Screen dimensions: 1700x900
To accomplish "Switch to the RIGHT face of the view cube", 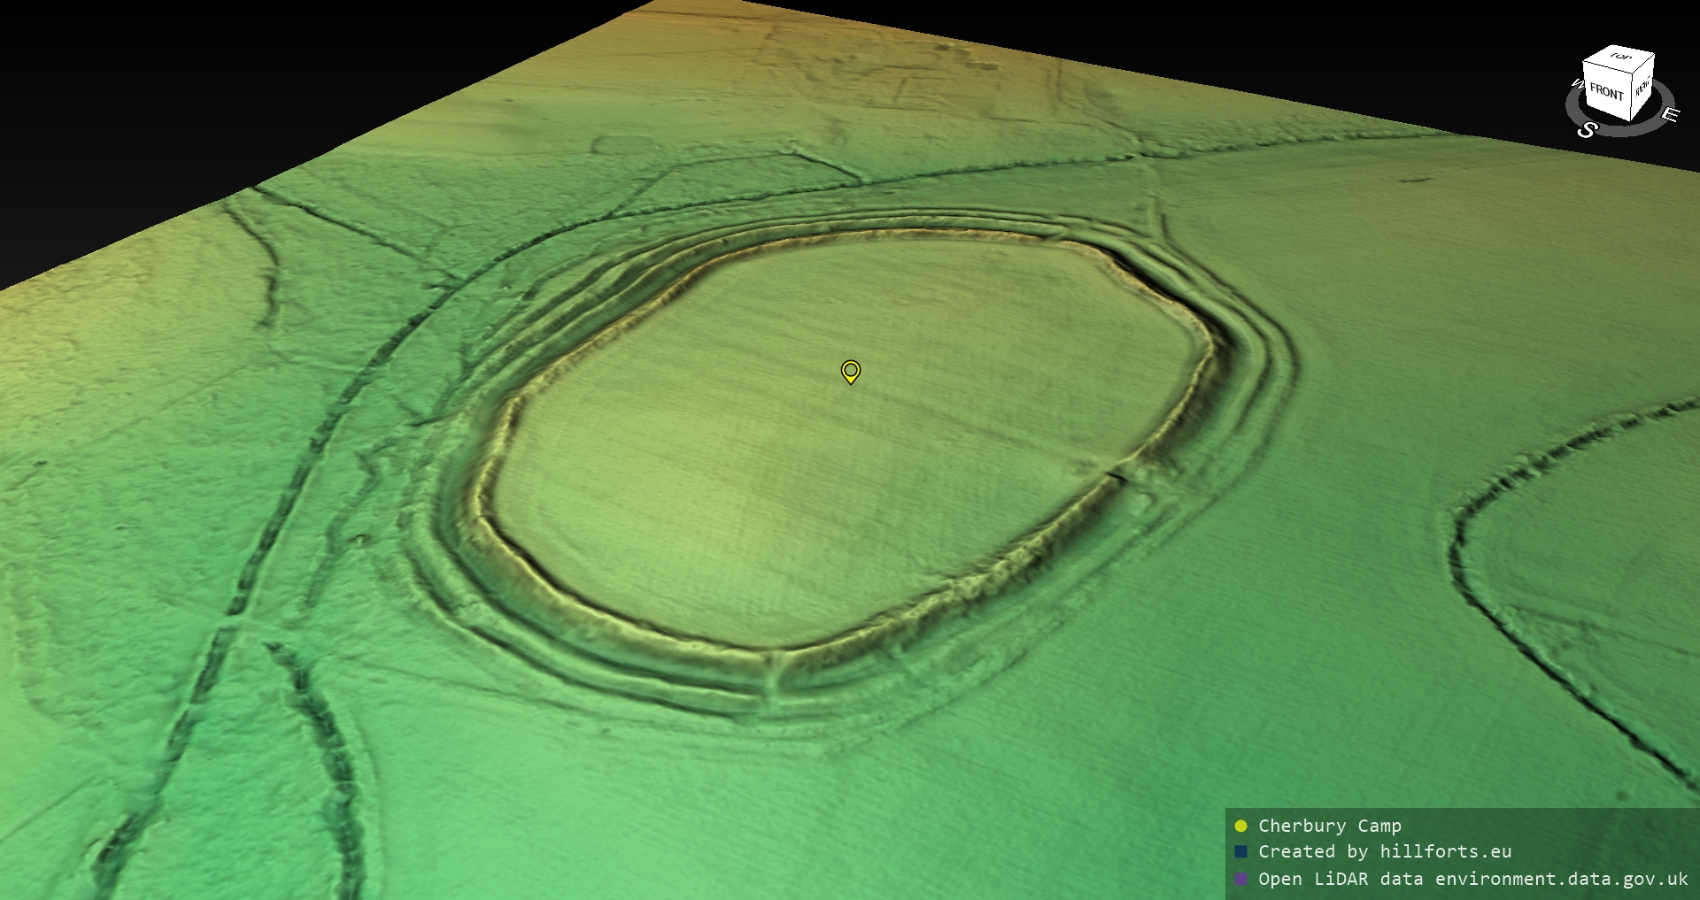I will 1642,88.
